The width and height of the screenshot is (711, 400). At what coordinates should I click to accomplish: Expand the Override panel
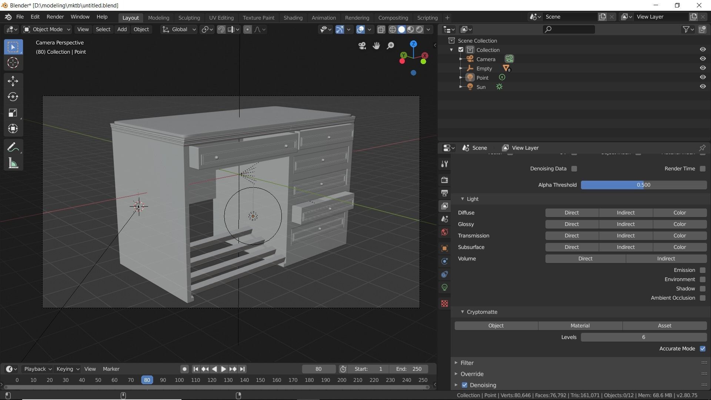(x=456, y=374)
